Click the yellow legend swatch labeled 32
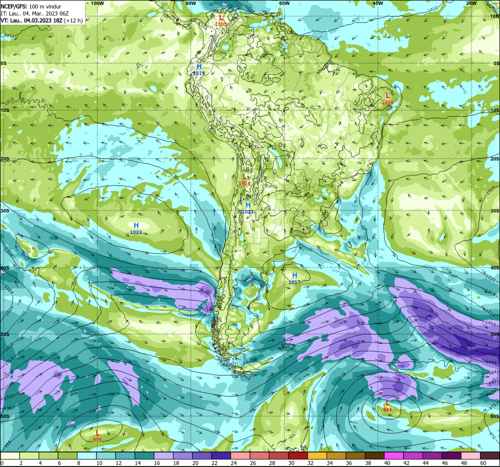 click(317, 455)
